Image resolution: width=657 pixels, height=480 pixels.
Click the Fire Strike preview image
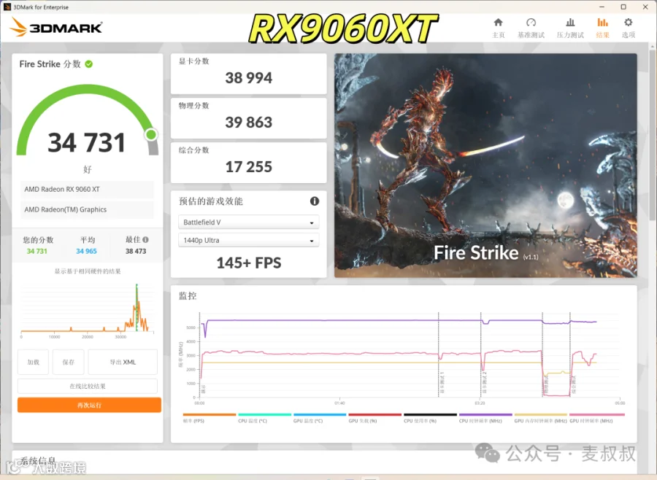(x=485, y=166)
